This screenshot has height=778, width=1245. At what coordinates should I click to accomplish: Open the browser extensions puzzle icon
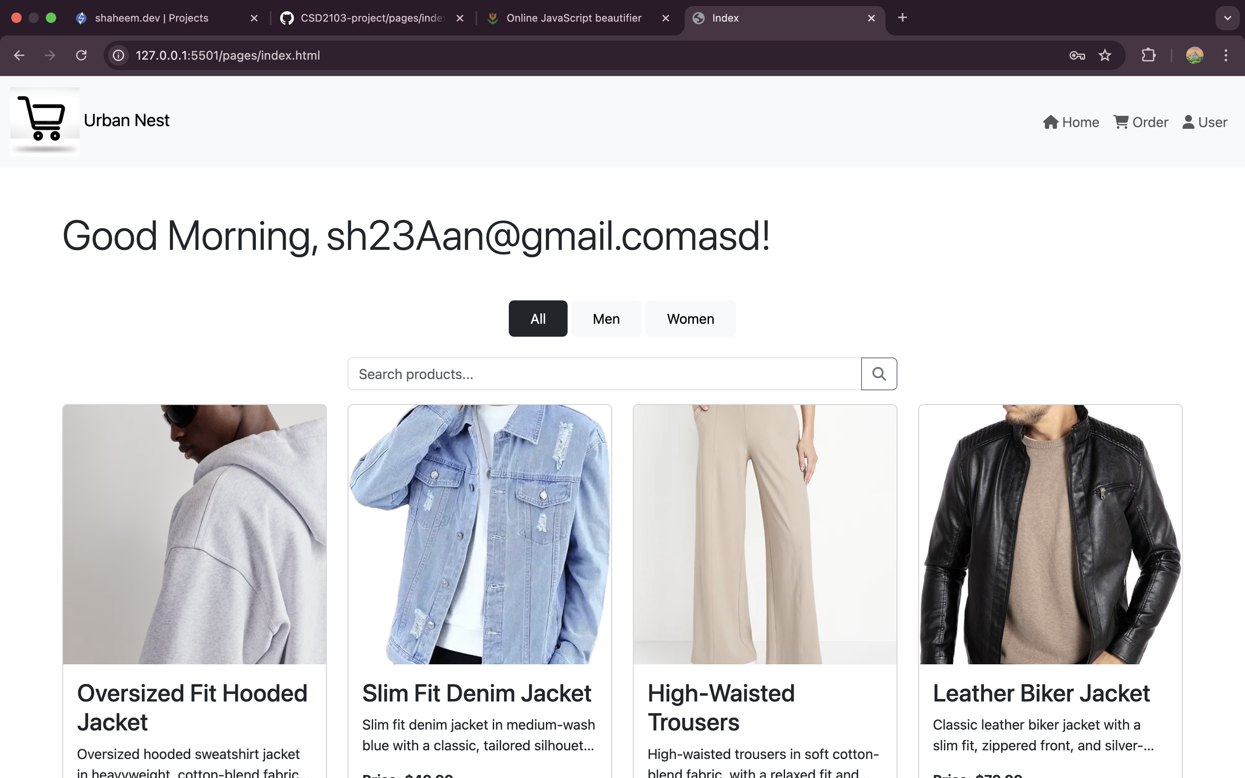(1148, 55)
